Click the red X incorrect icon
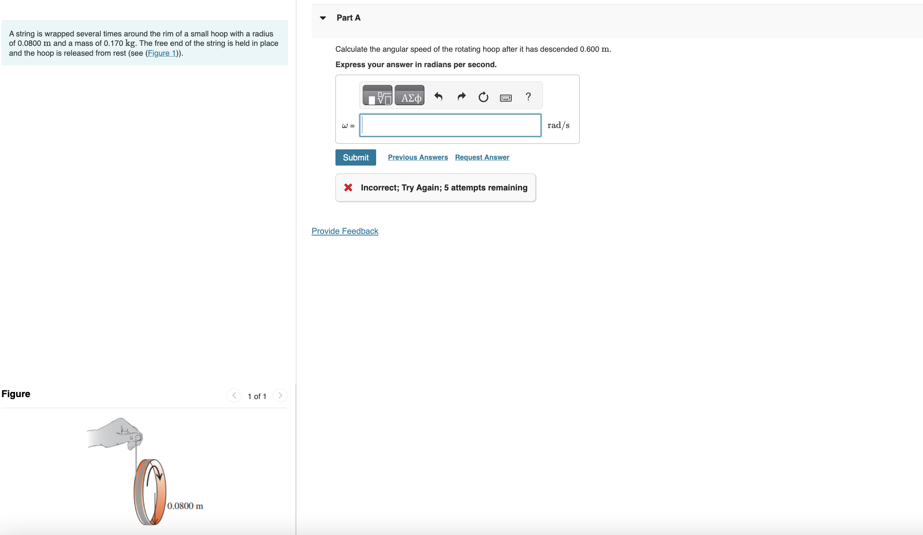 pyautogui.click(x=348, y=187)
